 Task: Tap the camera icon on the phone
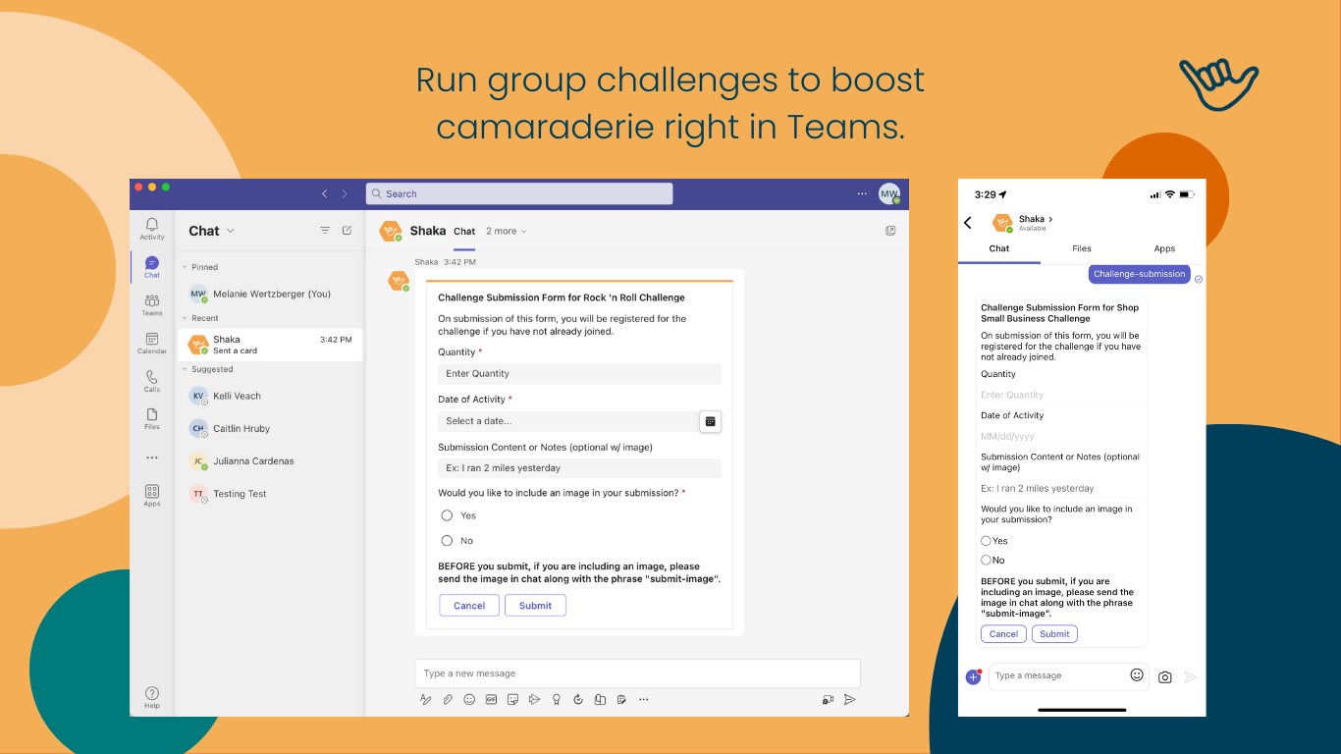pyautogui.click(x=1165, y=677)
